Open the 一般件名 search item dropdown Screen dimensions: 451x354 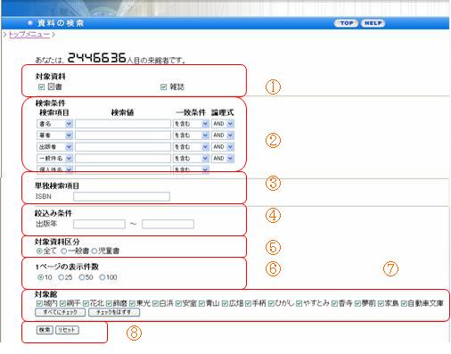coord(54,159)
